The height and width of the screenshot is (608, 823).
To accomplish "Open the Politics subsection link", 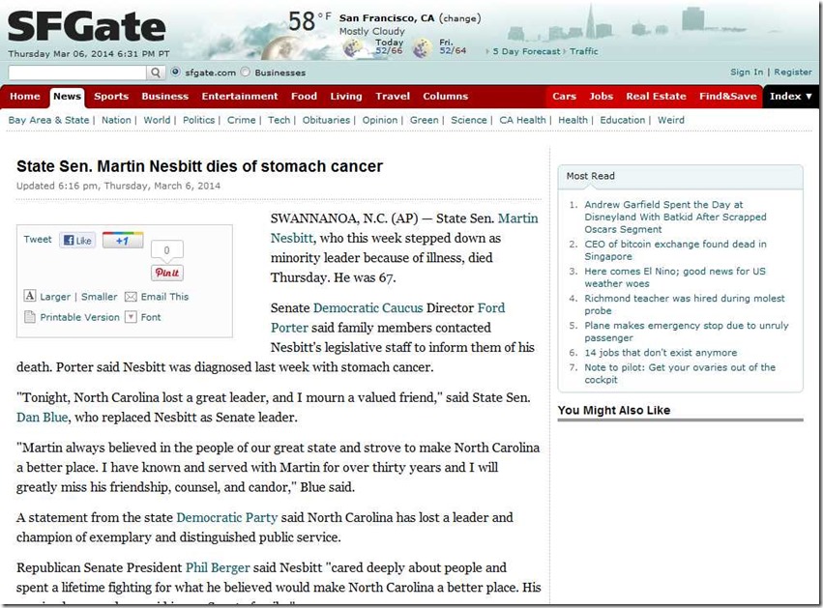I will (x=198, y=120).
